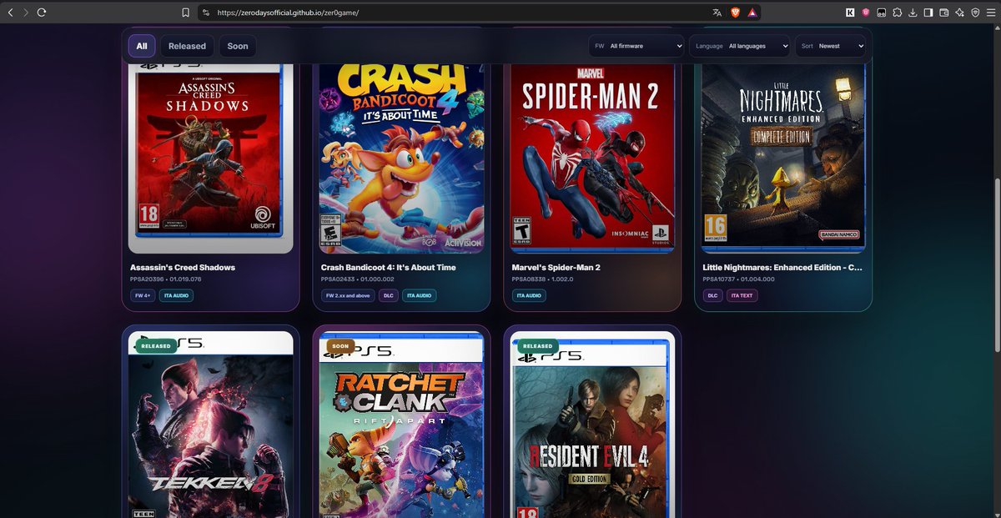Image resolution: width=1001 pixels, height=518 pixels.
Task: Click PPSA20396 • 01.019.076 text
Action: [166, 279]
